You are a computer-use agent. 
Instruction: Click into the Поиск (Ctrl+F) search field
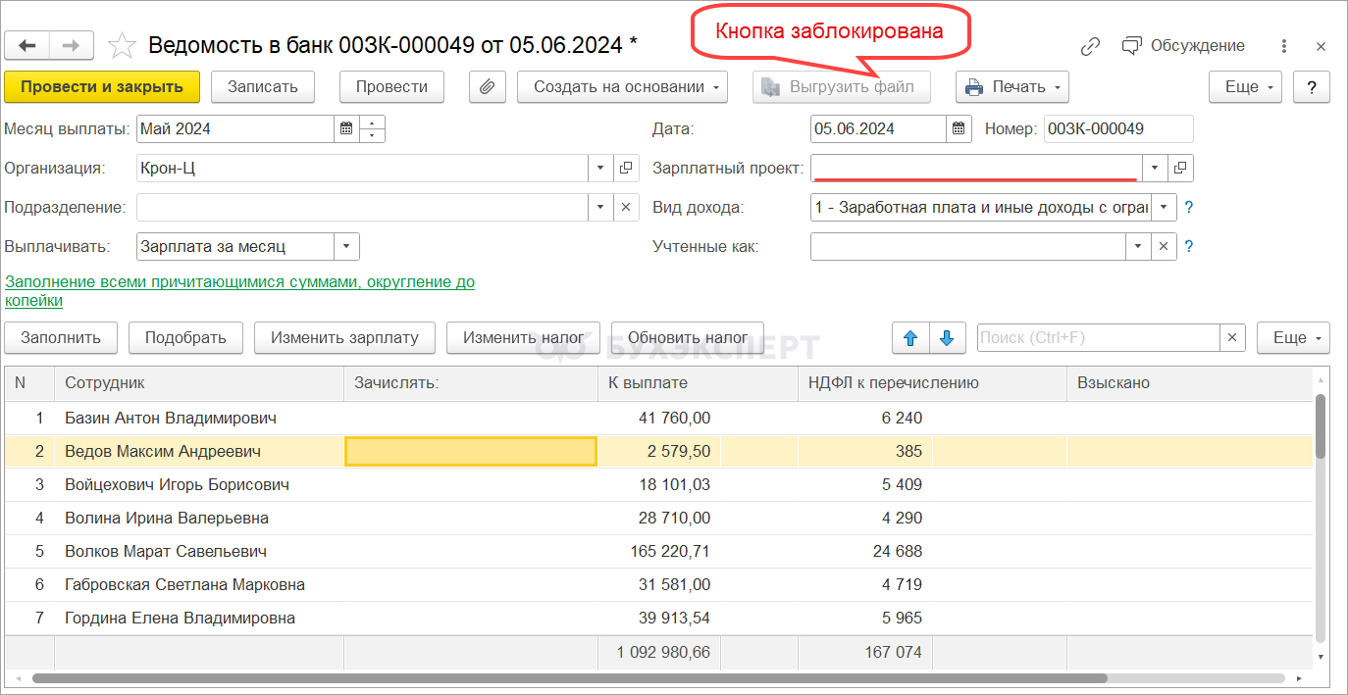click(1098, 337)
